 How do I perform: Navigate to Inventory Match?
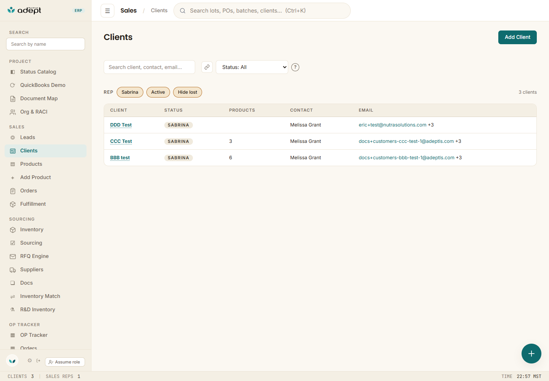pyautogui.click(x=46, y=296)
